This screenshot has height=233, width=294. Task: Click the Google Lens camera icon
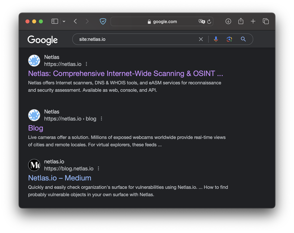[x=229, y=39]
